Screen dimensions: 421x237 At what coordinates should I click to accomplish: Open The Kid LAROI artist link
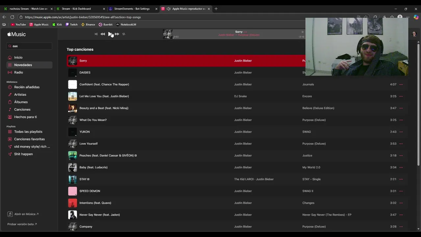coord(243,179)
